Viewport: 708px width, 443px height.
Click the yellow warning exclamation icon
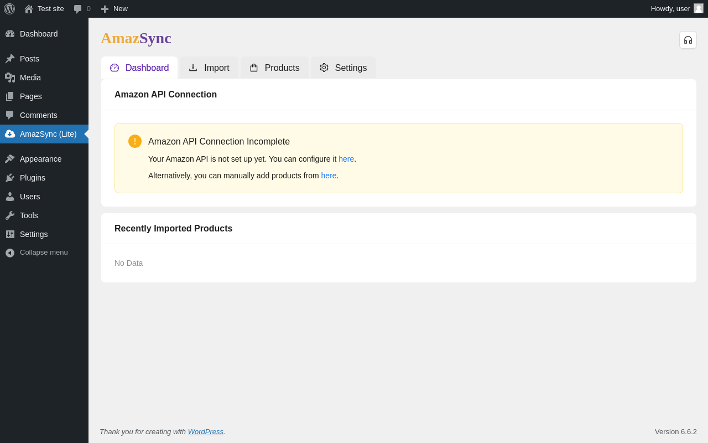(x=135, y=141)
